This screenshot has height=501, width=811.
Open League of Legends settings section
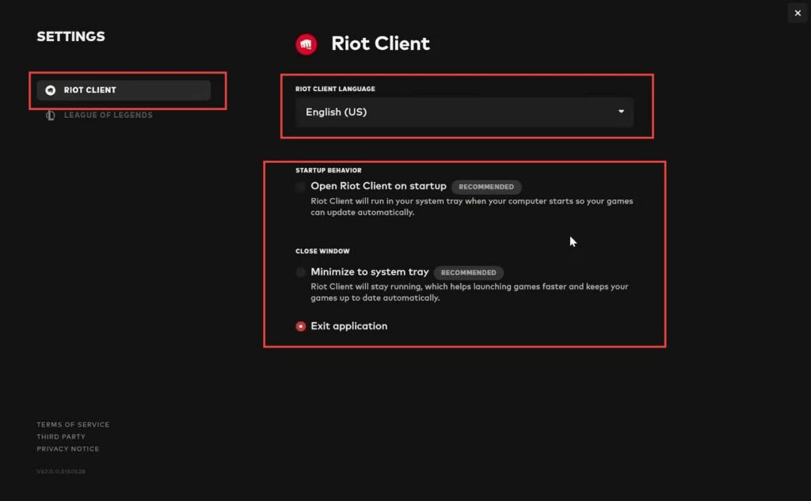tap(108, 116)
